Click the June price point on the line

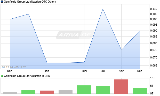coord(84,62)
